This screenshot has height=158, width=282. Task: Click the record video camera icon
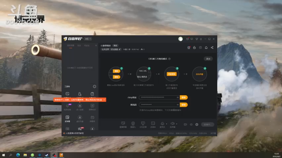tap(185, 124)
